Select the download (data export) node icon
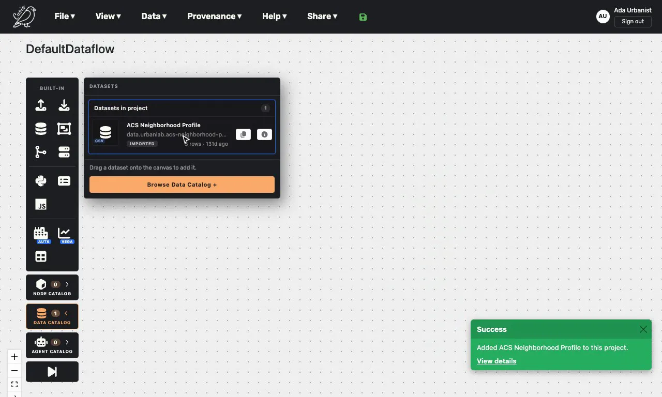 (x=64, y=105)
